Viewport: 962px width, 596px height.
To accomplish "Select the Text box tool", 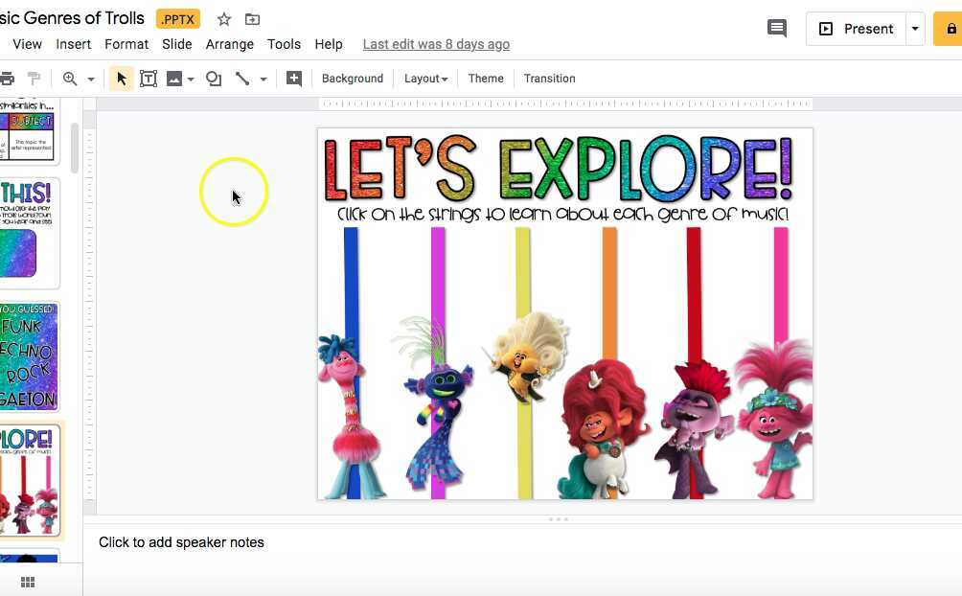I will pos(149,79).
